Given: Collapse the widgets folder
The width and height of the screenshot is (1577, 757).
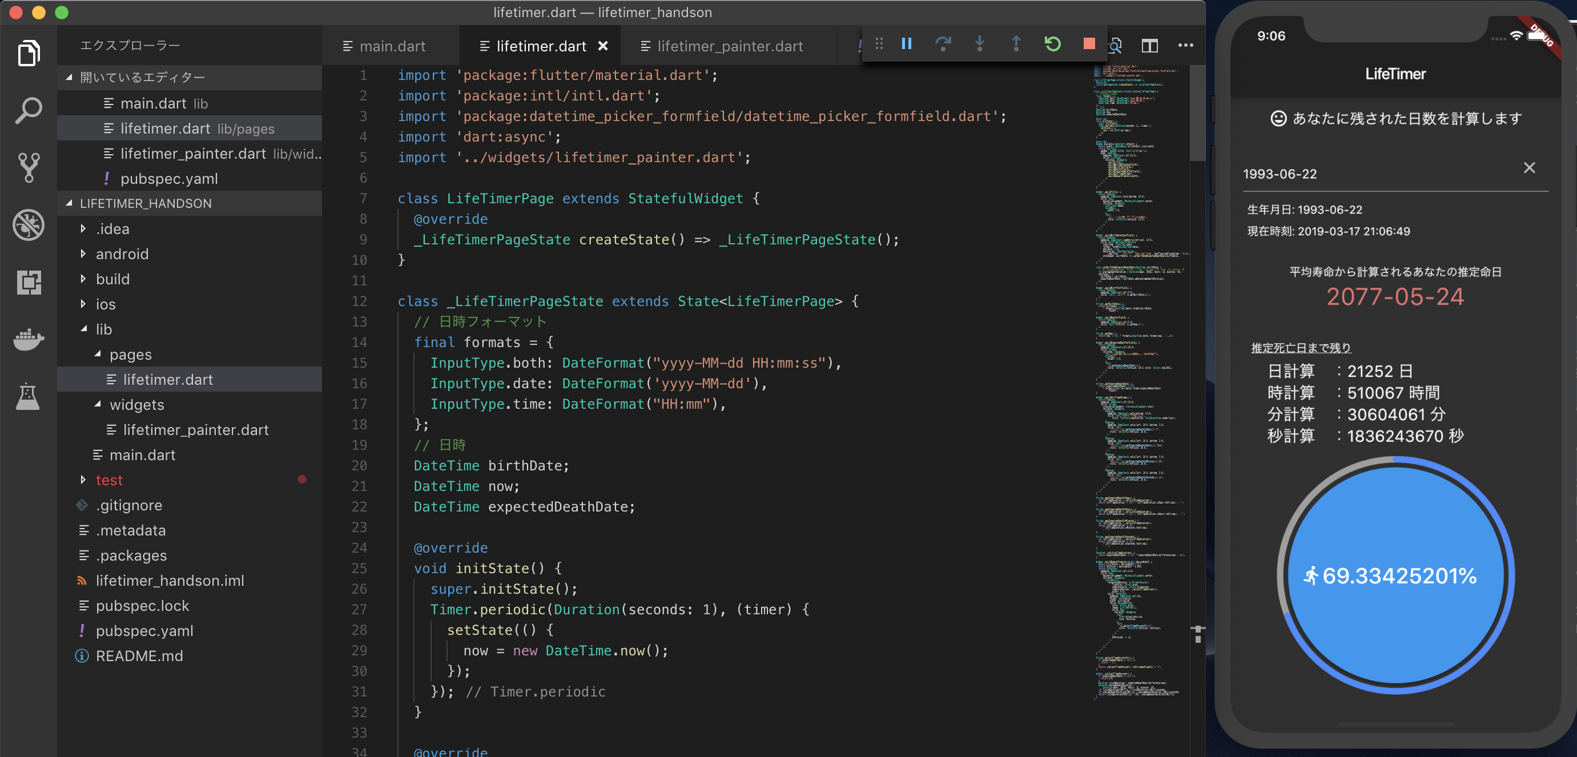Looking at the screenshot, I should tap(190, 405).
